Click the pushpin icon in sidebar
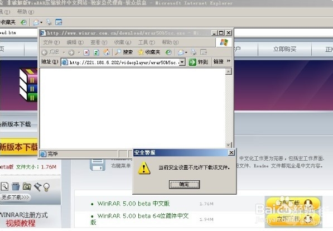Screen dimensions: 333x231 coord(37,187)
